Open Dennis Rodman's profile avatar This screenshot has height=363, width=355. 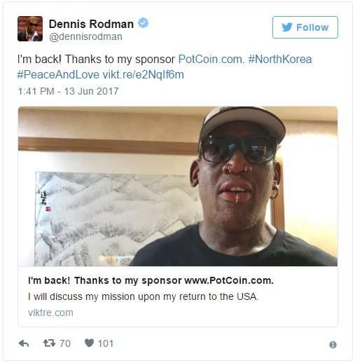[30, 29]
